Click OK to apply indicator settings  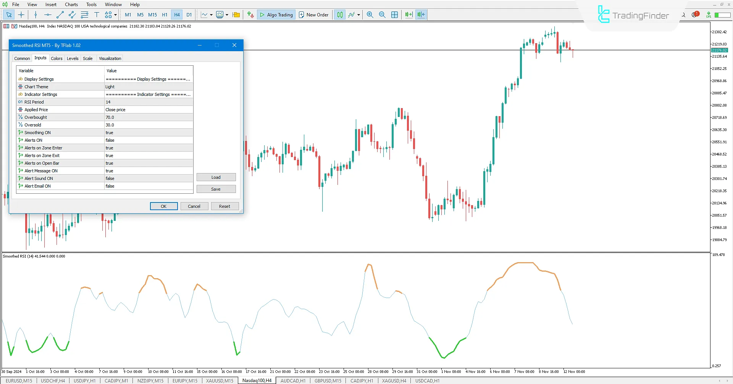click(x=164, y=206)
